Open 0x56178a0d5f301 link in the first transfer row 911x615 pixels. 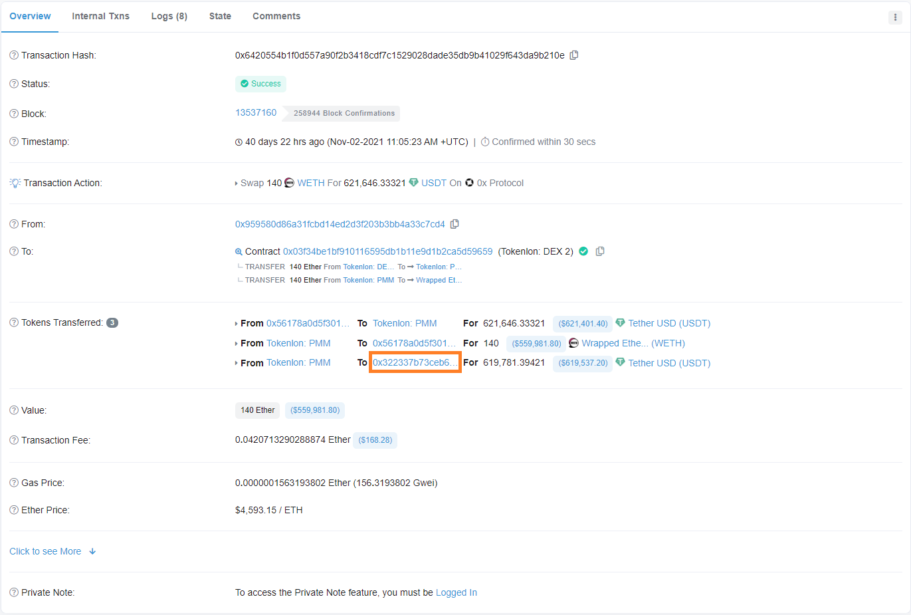308,323
